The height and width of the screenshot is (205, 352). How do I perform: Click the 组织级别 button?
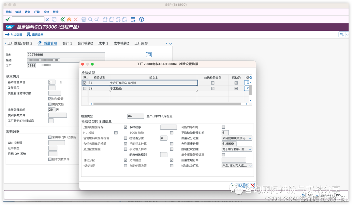tap(35, 35)
